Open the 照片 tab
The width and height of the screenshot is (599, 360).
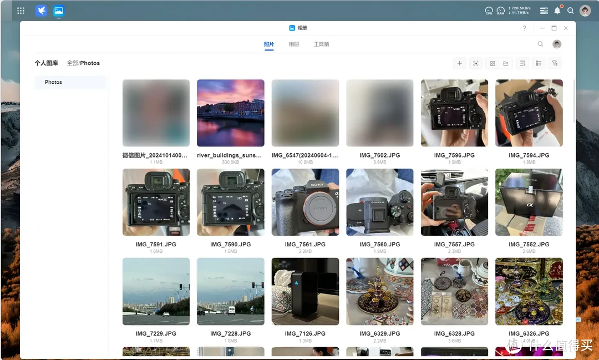pyautogui.click(x=269, y=44)
